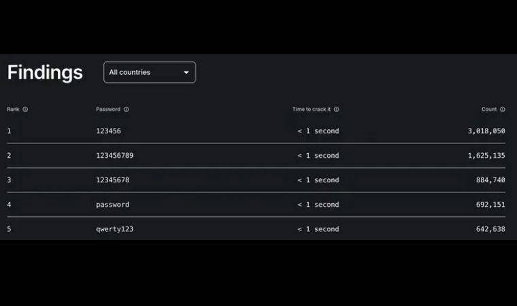Click the count value 3,018,050
Image resolution: width=517 pixels, height=306 pixels.
[x=486, y=131]
